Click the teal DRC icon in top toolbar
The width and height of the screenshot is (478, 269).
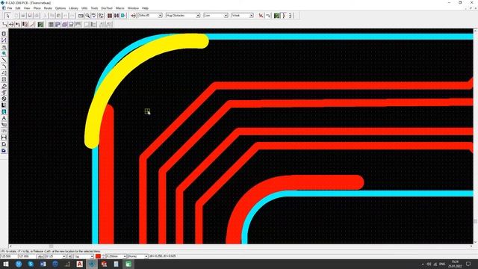coord(123,16)
